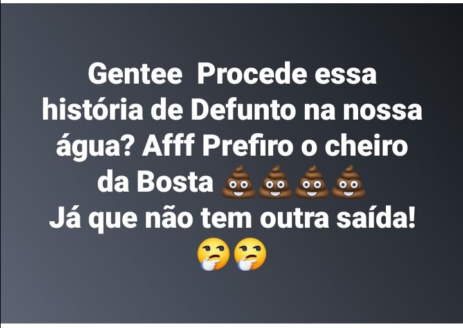Click the word "Bosta"
463x328 pixels.
pos(175,182)
